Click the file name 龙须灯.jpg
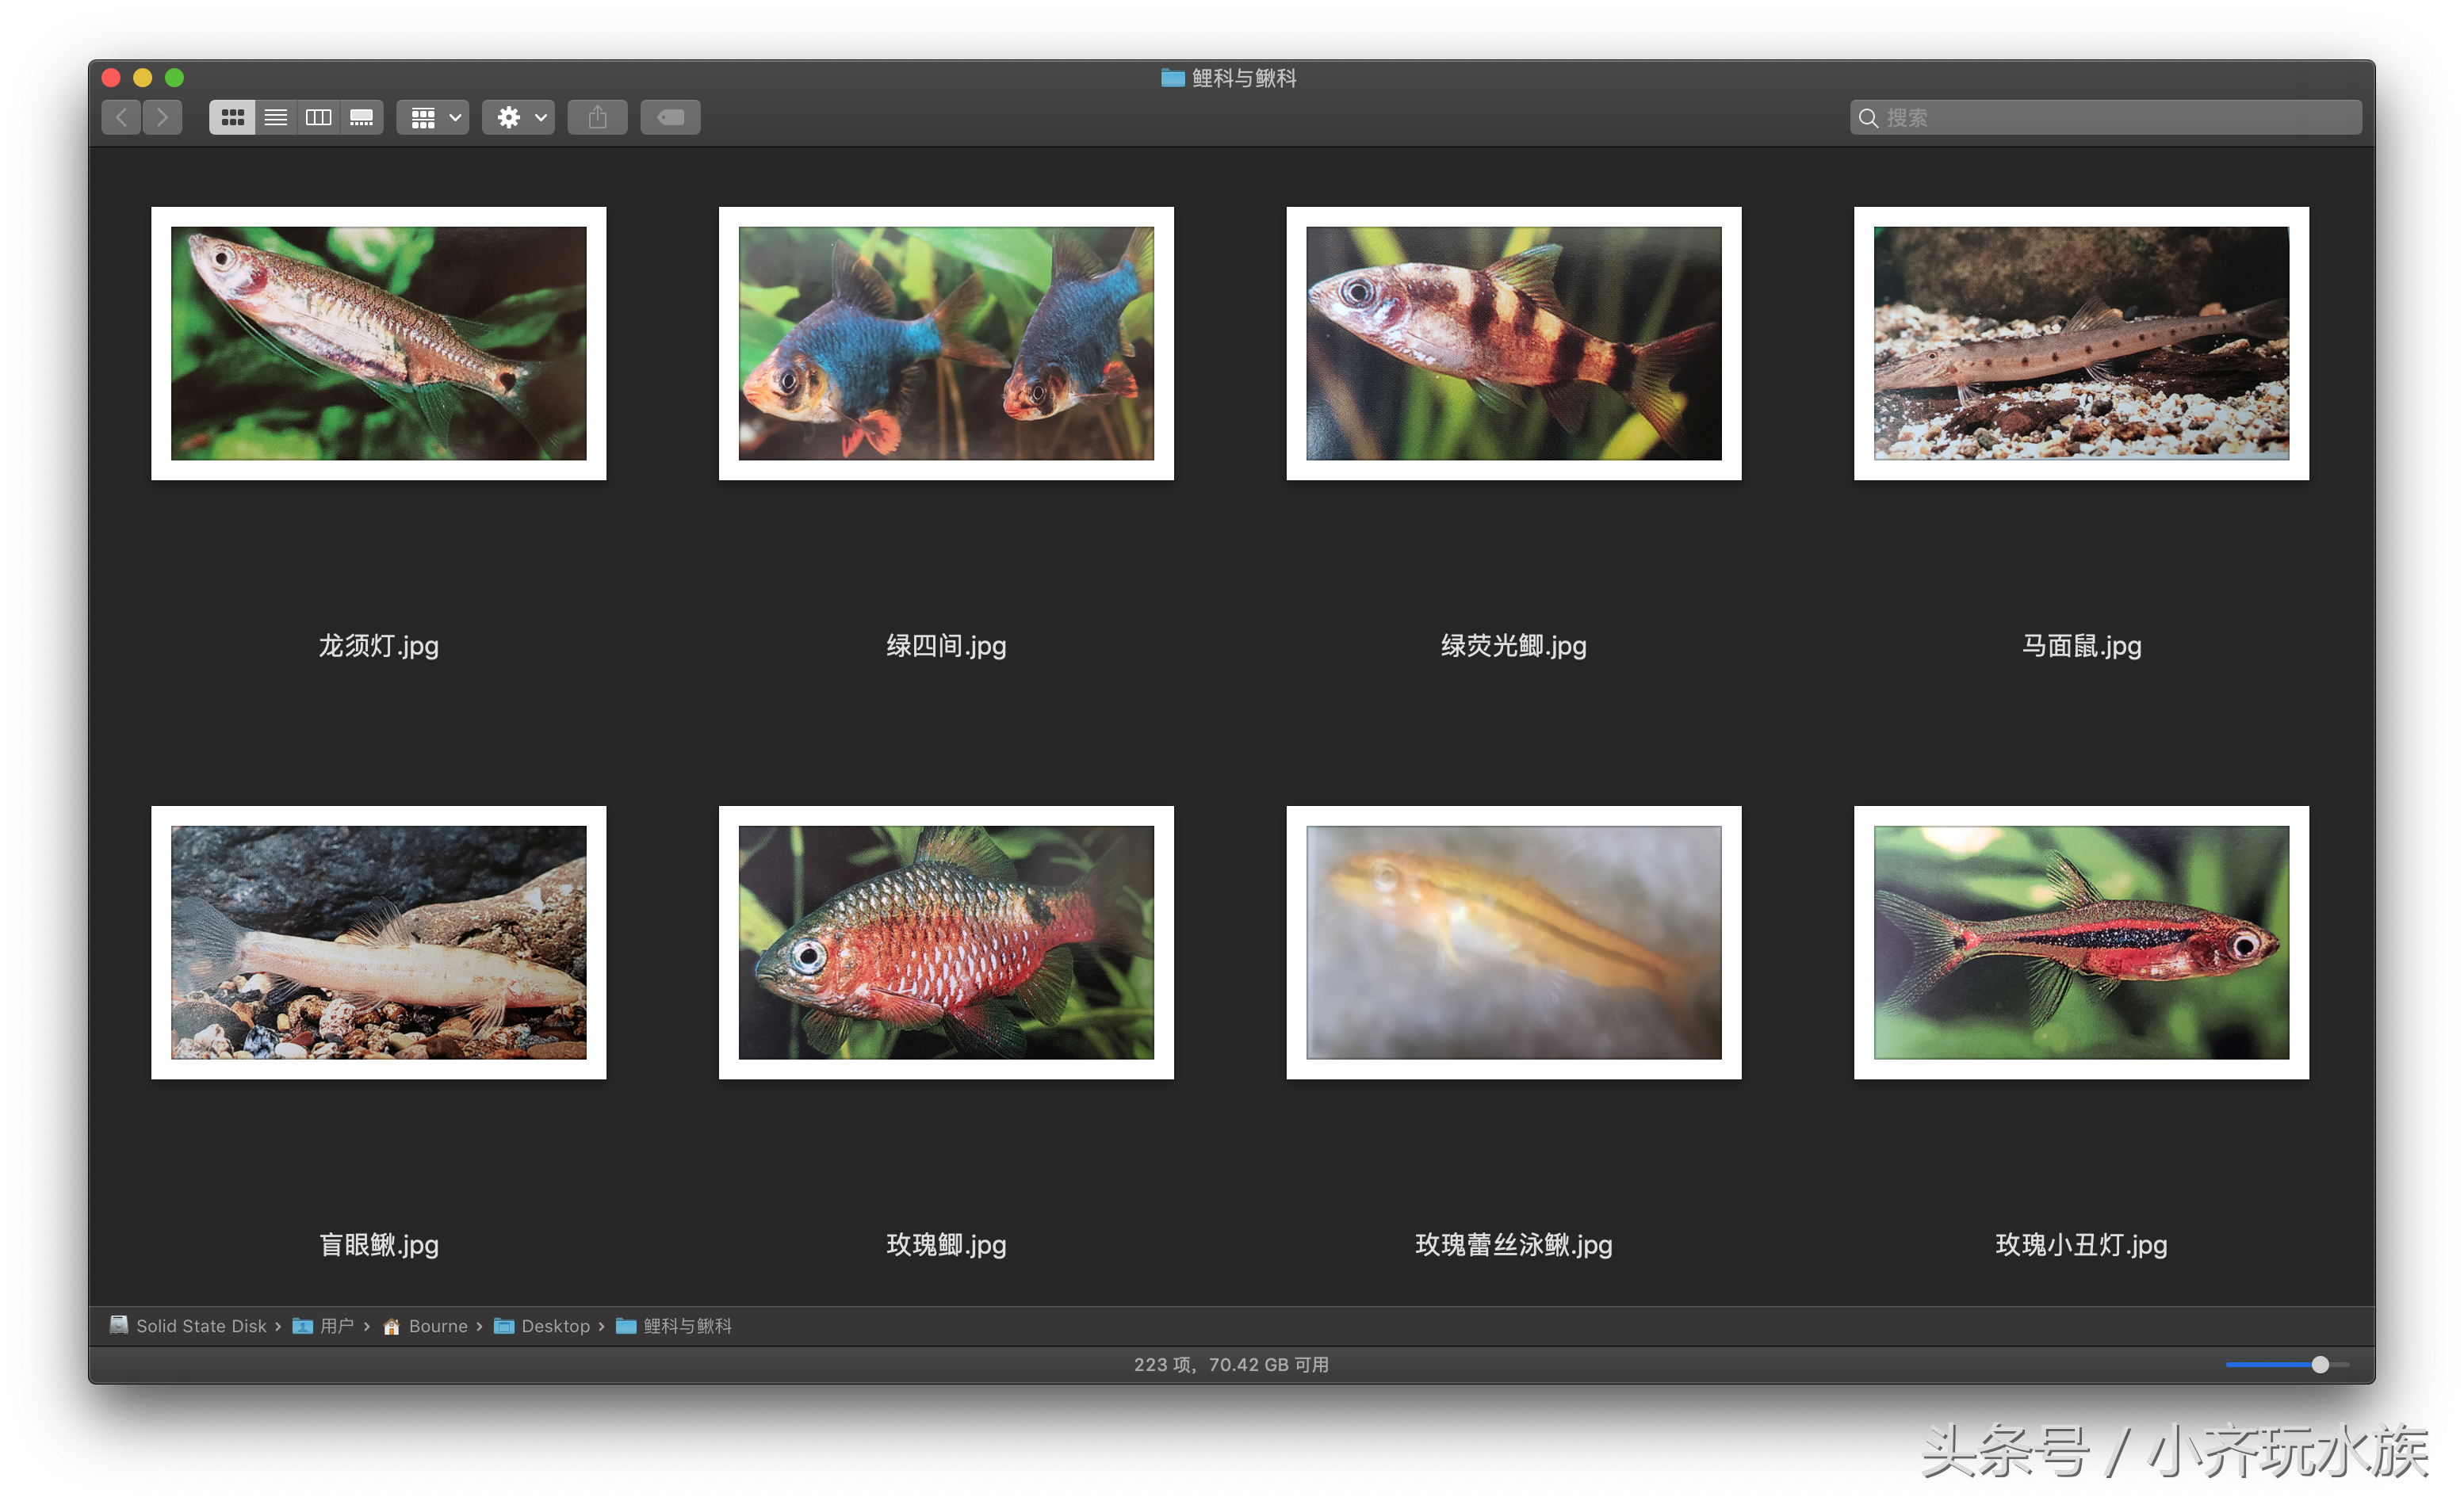Image resolution: width=2464 pixels, height=1501 pixels. [x=379, y=647]
